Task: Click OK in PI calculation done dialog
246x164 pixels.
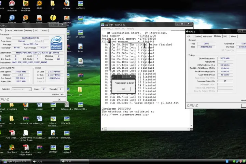Action: tap(123, 89)
